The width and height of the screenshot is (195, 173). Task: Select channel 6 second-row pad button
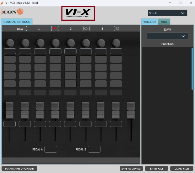tap(86, 67)
